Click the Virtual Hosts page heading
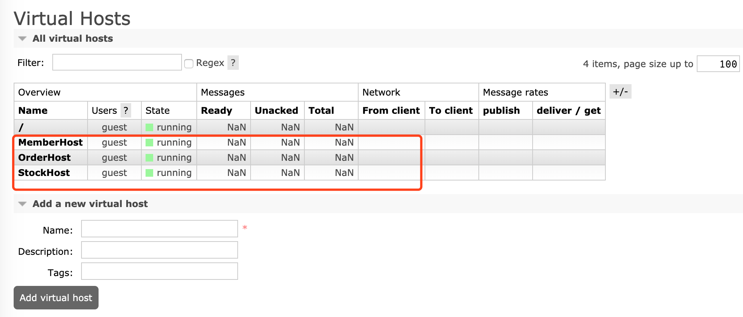This screenshot has width=743, height=317. [x=72, y=18]
